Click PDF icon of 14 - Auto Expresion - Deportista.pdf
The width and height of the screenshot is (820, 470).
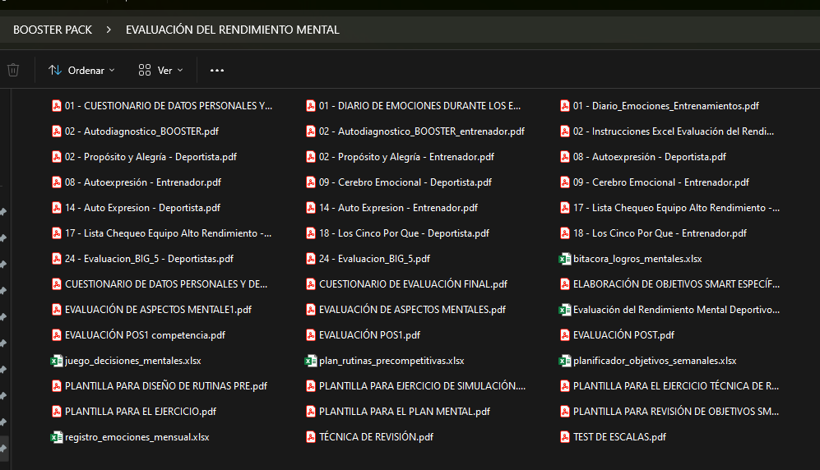(57, 208)
